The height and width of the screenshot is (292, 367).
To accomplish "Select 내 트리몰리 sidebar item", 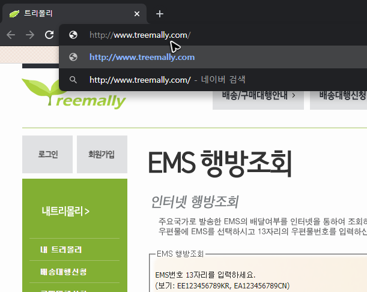I will click(61, 249).
